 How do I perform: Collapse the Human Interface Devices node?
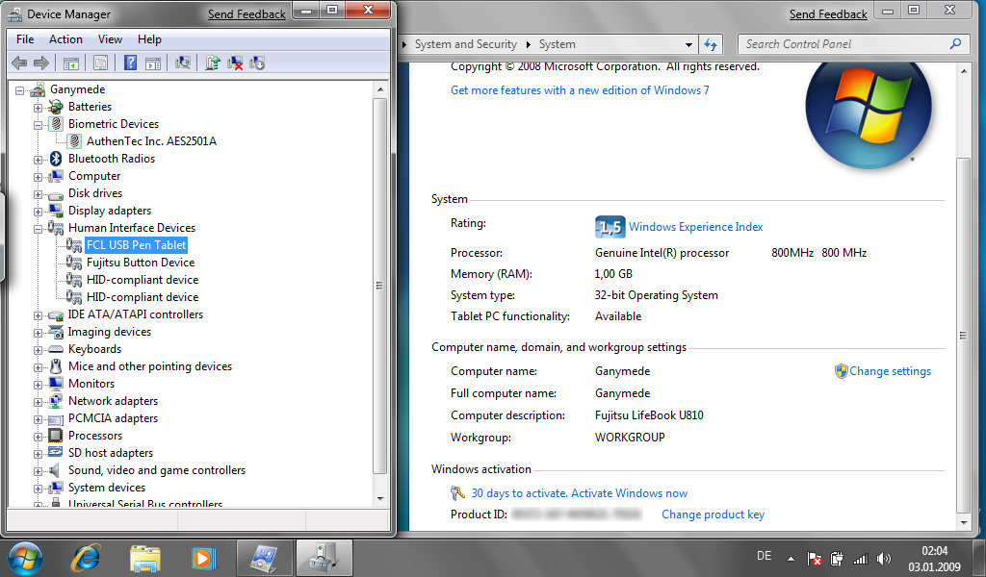(x=39, y=229)
